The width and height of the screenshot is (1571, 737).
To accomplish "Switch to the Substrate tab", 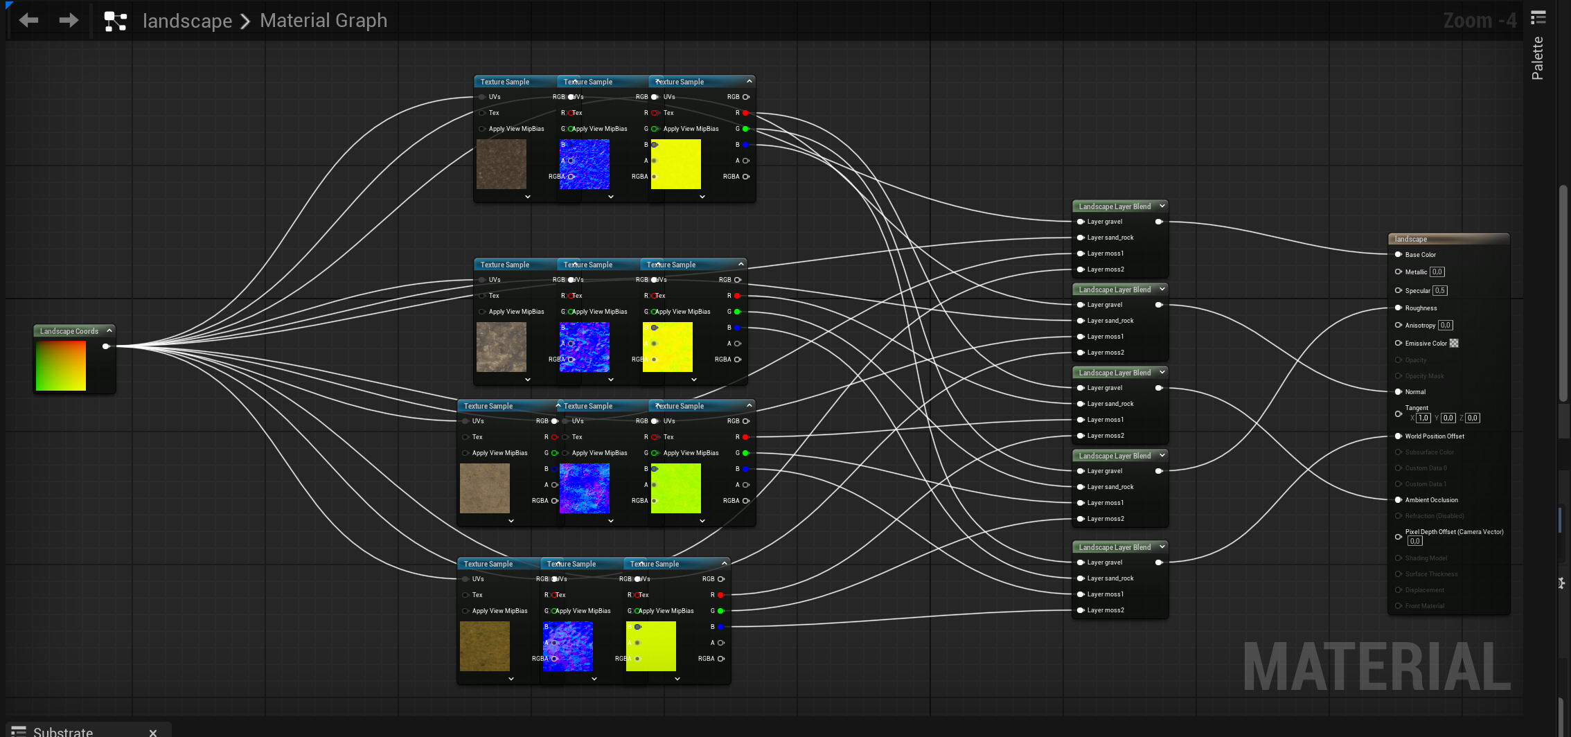I will pyautogui.click(x=62, y=731).
